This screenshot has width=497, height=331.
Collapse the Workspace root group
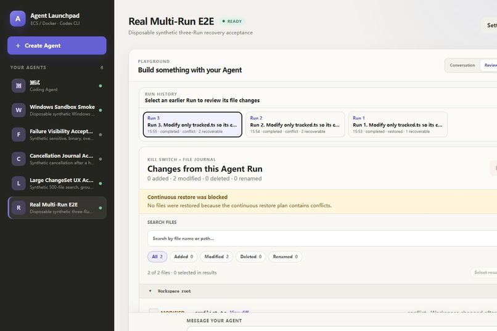click(x=150, y=291)
